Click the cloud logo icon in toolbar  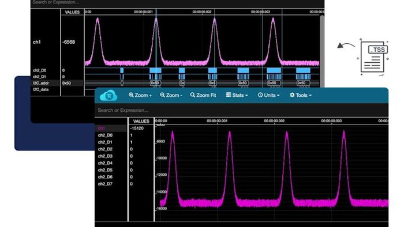[109, 95]
